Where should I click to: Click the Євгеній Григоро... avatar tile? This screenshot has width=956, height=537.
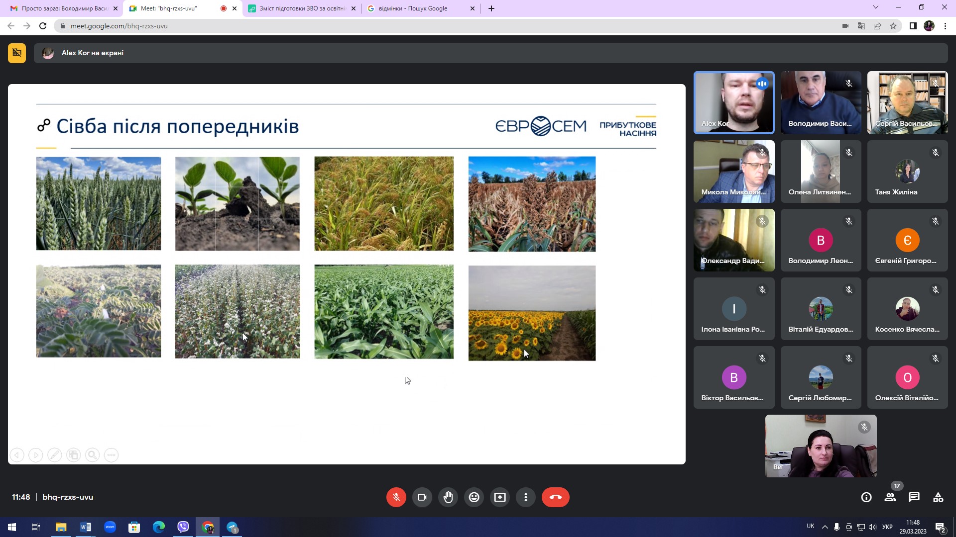point(907,240)
